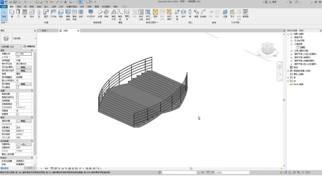The image size is (322, 181).
Task: Select the Column (柱) tool
Action: pos(39,13)
